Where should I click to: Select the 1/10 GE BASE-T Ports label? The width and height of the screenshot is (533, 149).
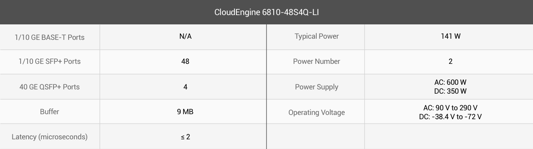[50, 38]
